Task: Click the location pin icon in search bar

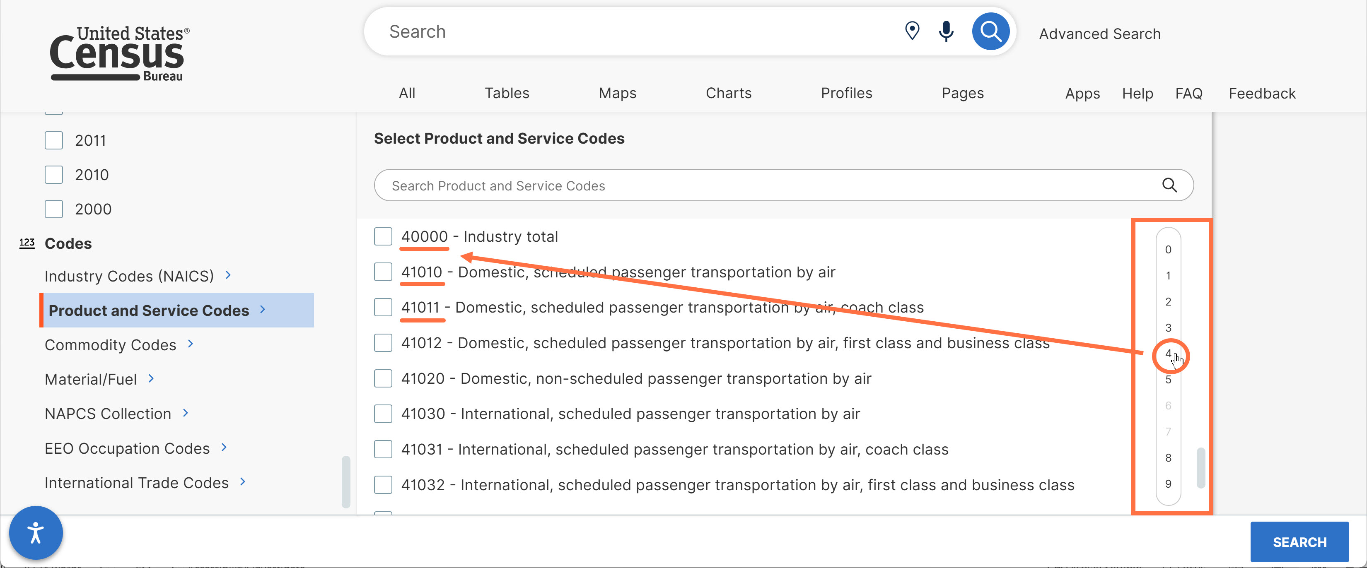Action: pyautogui.click(x=912, y=31)
